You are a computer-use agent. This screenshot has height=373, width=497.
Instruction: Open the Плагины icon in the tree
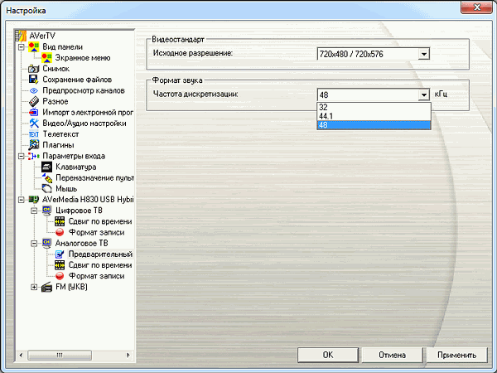[x=34, y=144]
